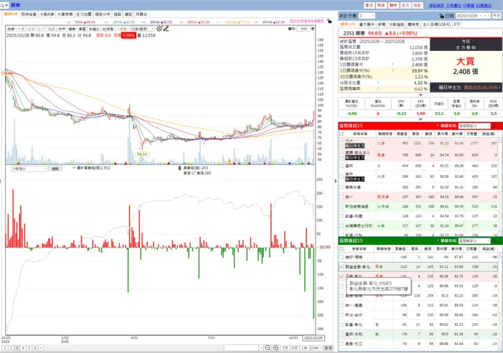
Task: Zoom out chart with minus magnifier
Action: pyautogui.click(x=268, y=348)
